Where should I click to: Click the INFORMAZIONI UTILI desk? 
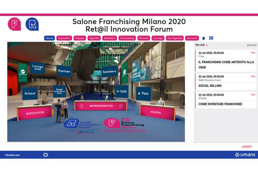(x=101, y=106)
